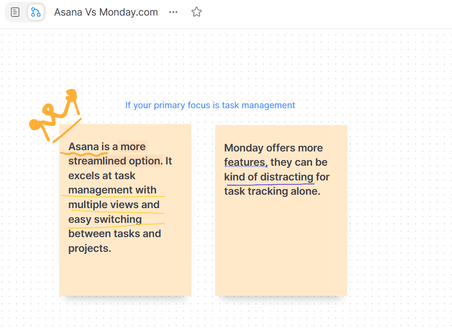452x328 pixels.
Task: Select the orange squiggle under Asana
Action: click(x=84, y=154)
